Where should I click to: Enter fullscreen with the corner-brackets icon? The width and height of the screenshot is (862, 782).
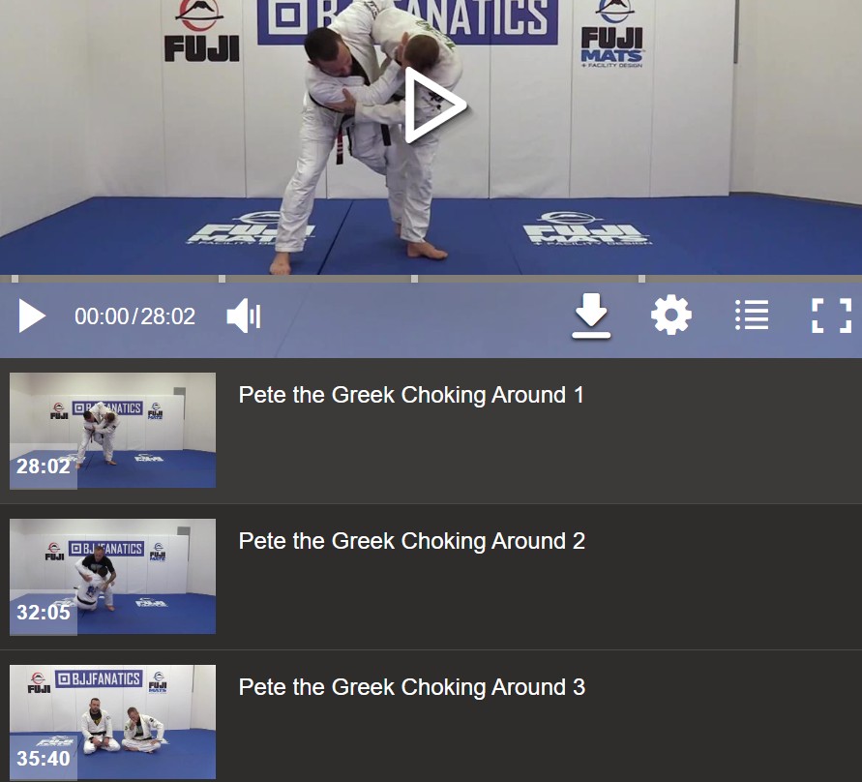point(832,316)
